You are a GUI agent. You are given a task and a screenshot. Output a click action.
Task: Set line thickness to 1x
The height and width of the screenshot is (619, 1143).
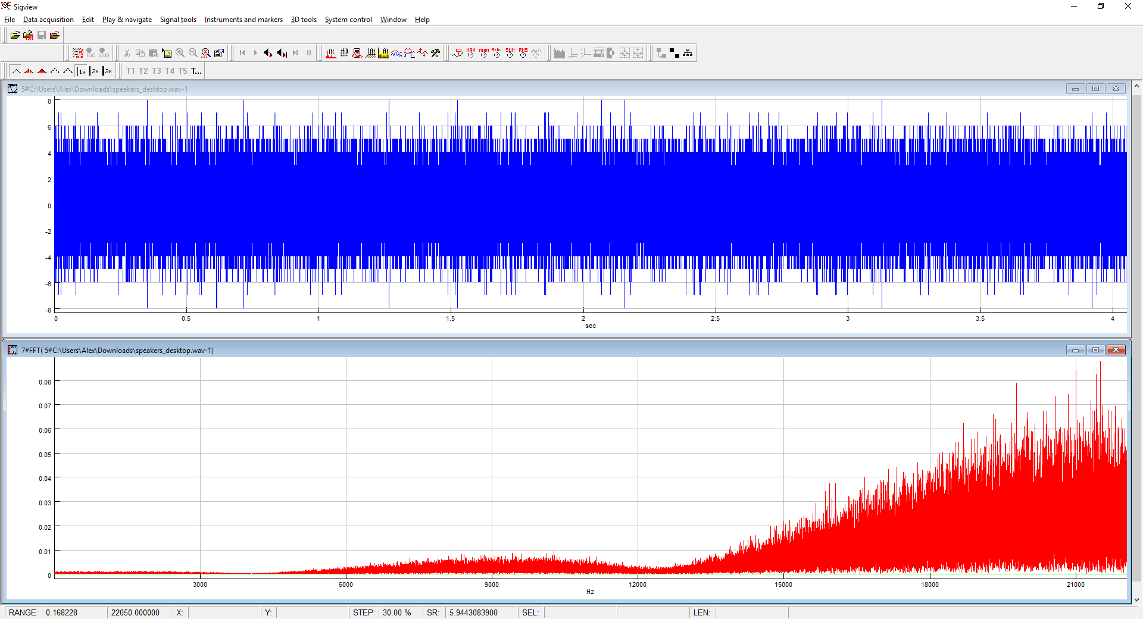tap(82, 71)
